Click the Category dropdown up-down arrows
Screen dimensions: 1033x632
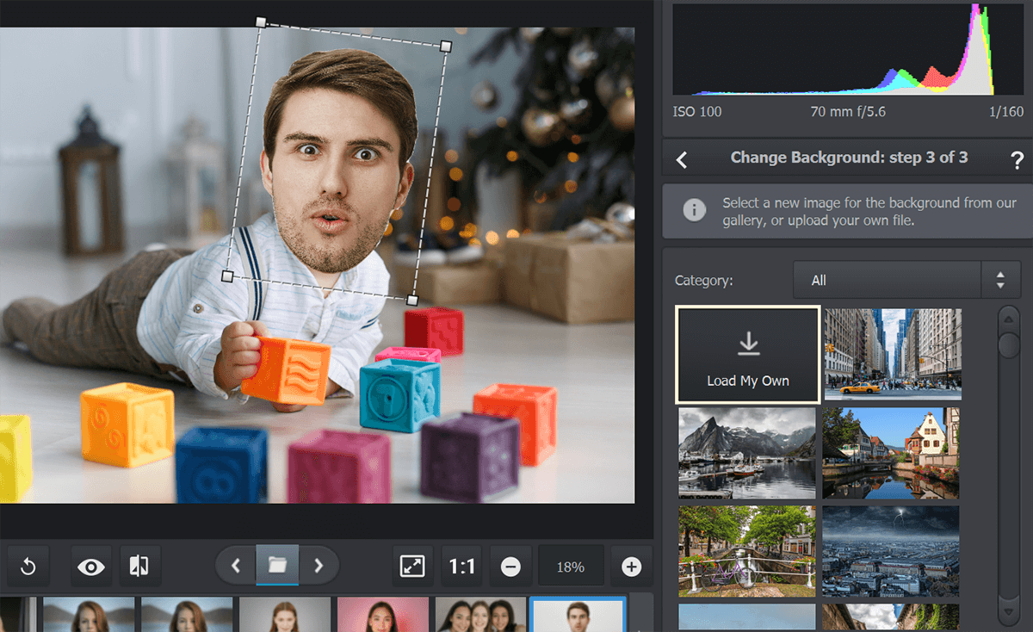point(1000,280)
